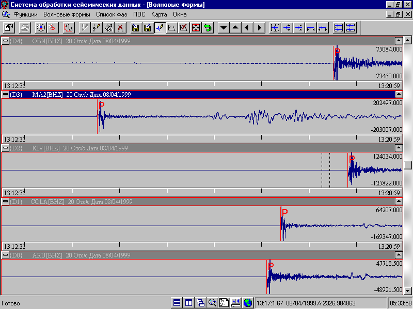Click the green undo arrow icon
413x309 pixels.
(208, 28)
